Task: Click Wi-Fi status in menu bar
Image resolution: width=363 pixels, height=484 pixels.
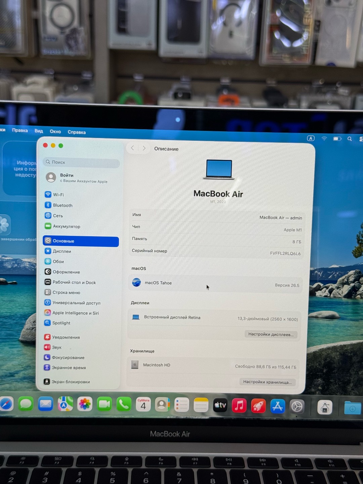Action: (x=324, y=138)
